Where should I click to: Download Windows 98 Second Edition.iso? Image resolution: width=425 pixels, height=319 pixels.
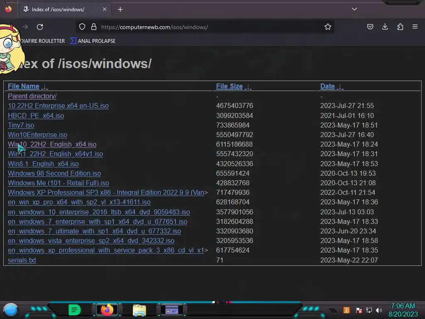coord(54,173)
